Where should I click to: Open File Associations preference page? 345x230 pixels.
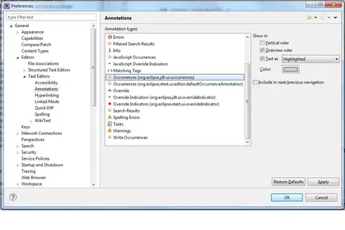click(43, 63)
